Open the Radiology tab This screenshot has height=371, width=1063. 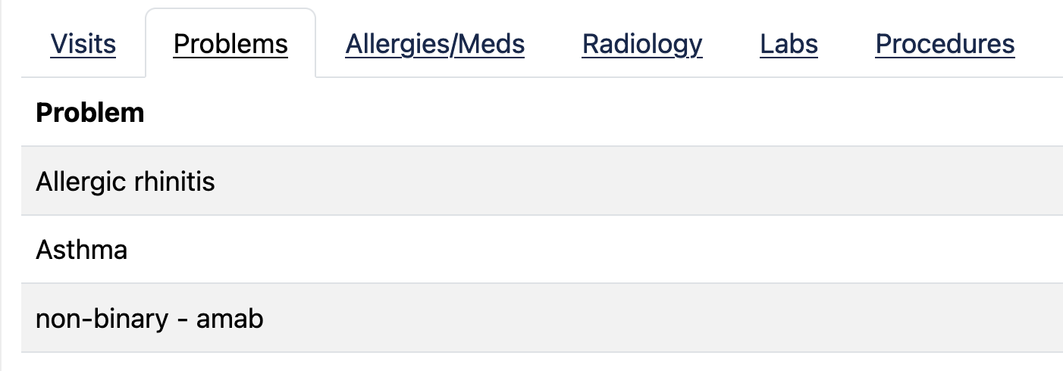click(x=642, y=44)
